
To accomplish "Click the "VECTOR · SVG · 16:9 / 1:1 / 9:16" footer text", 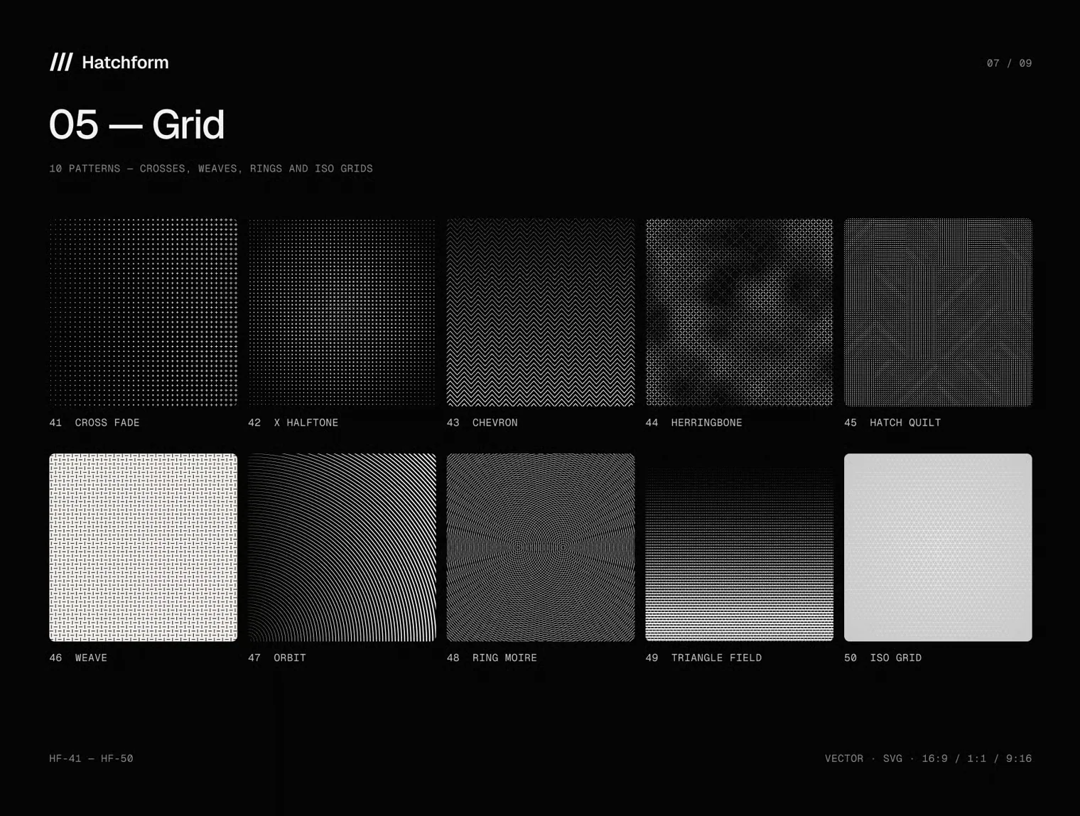I will pos(928,758).
